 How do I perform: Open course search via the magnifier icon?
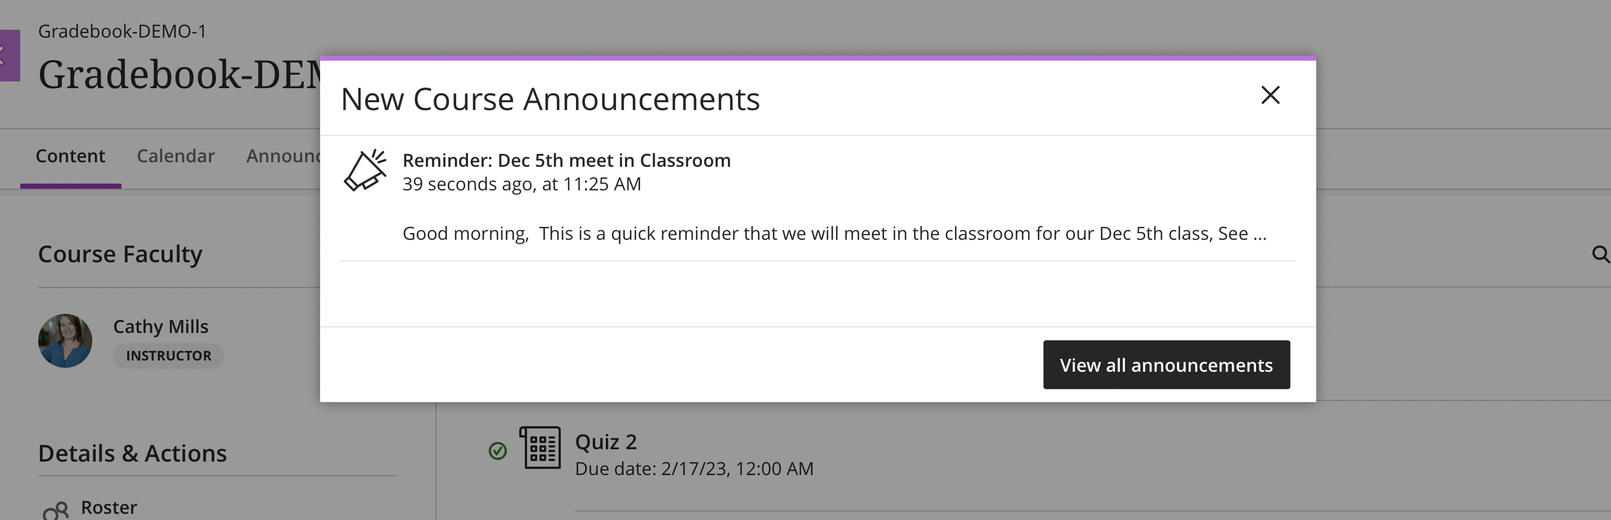pos(1600,255)
